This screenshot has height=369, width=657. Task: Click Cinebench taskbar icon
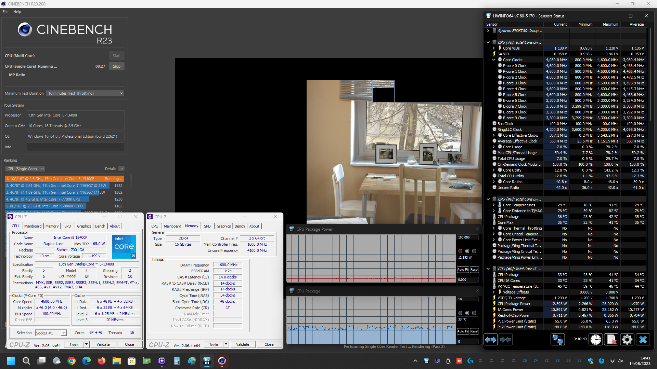tap(222, 361)
